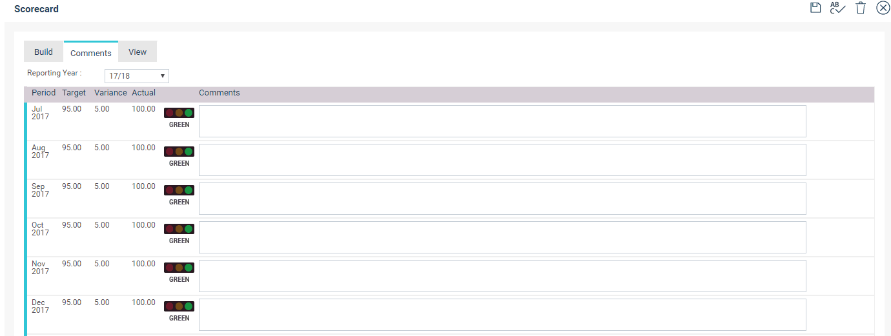Click the Jul 2017 comments text box
This screenshot has height=336, width=891.
click(x=502, y=121)
